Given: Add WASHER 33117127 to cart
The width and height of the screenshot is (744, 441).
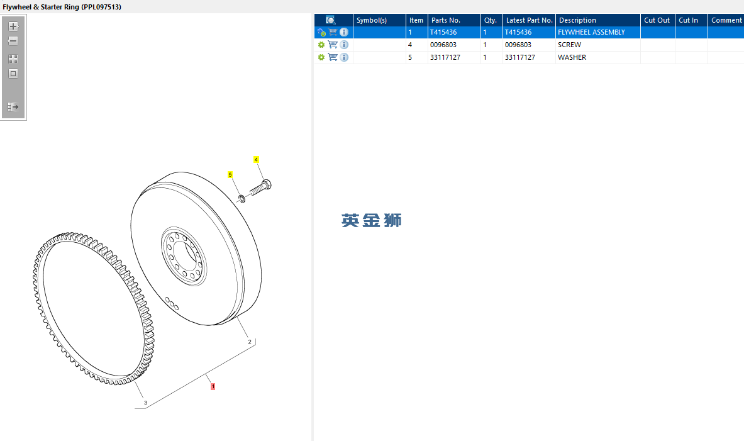Looking at the screenshot, I should [333, 57].
